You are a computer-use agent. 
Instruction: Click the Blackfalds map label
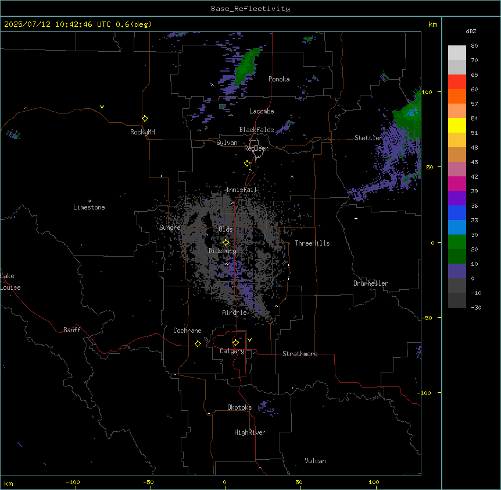pyautogui.click(x=256, y=130)
